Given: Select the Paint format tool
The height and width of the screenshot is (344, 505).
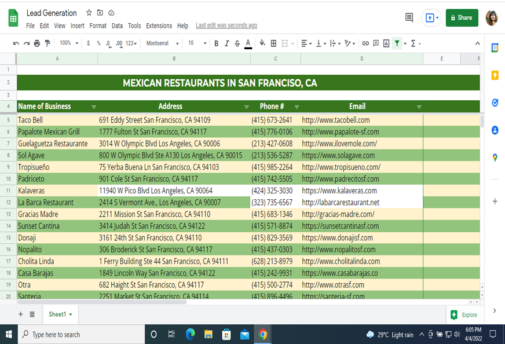Looking at the screenshot, I should (x=47, y=43).
